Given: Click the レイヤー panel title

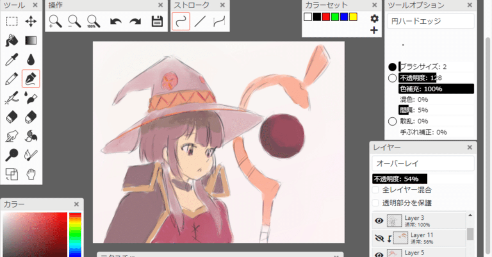Looking at the screenshot, I should click(387, 148).
